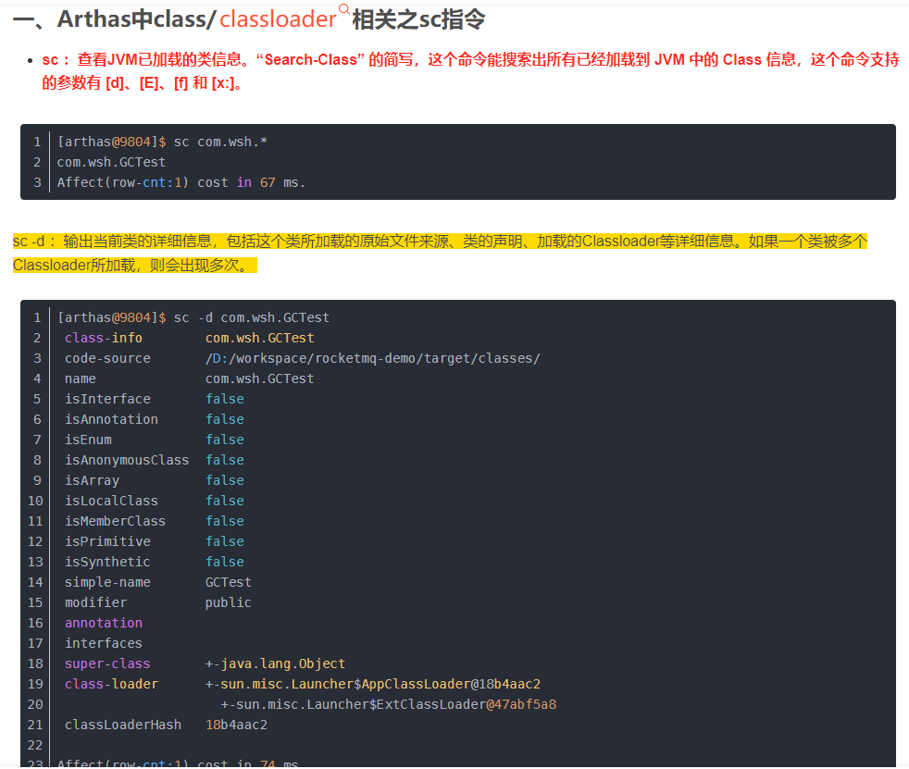The width and height of the screenshot is (909, 769).
Task: Click the 'classLoaderHash' row label
Action: pos(123,725)
